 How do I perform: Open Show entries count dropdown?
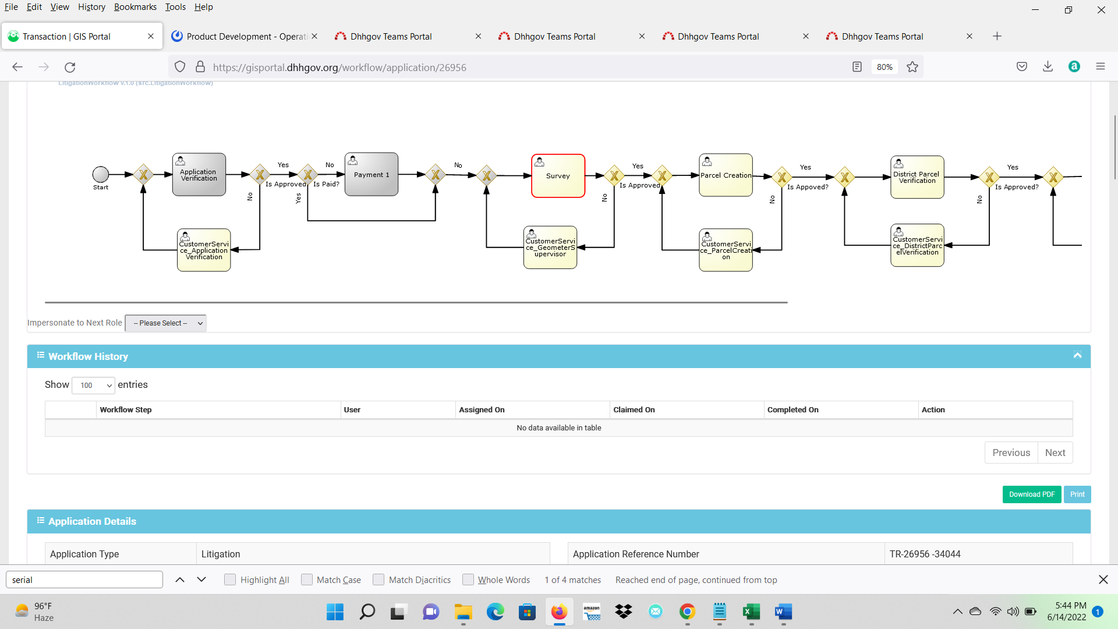coord(93,385)
